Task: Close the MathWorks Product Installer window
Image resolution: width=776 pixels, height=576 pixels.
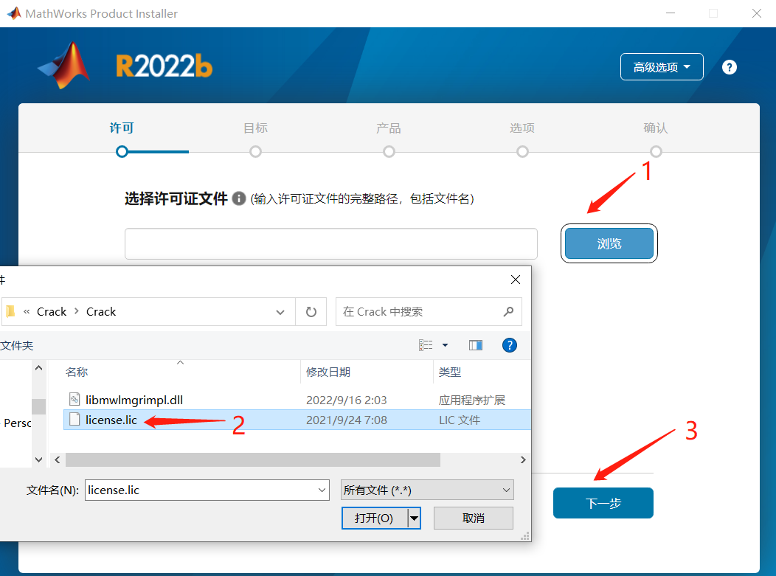Action: tap(757, 13)
